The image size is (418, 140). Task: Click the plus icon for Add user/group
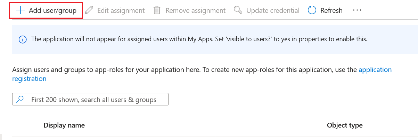[x=21, y=10]
